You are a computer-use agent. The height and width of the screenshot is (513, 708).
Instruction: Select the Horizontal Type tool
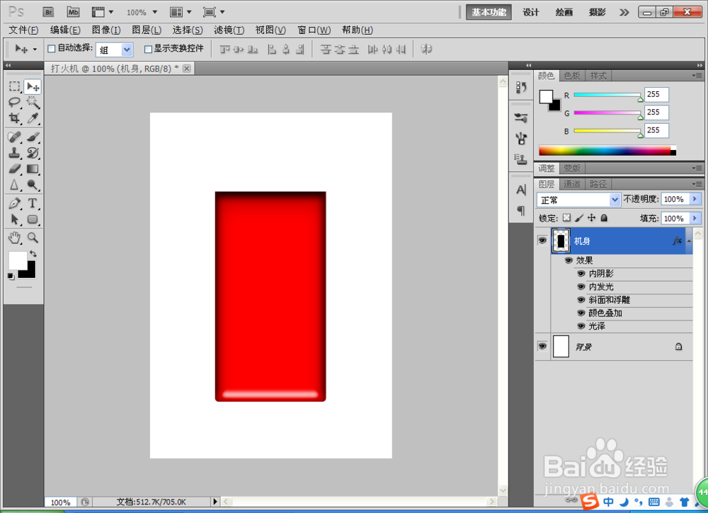tap(33, 204)
